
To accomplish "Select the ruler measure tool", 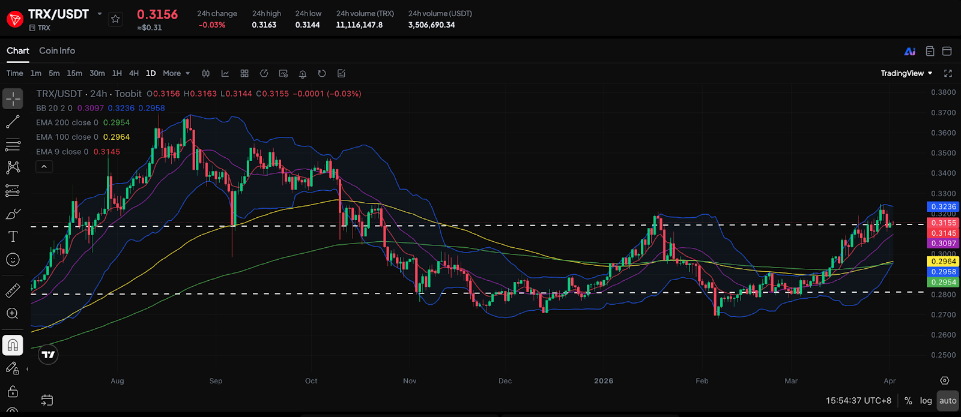I will (x=13, y=291).
